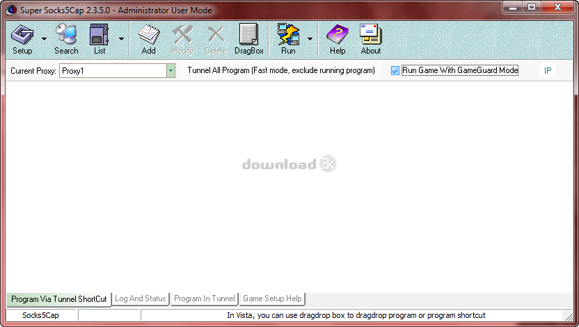Screen dimensions: 579x327
Task: Close the Super Socks5Cap window
Action: click(557, 7)
